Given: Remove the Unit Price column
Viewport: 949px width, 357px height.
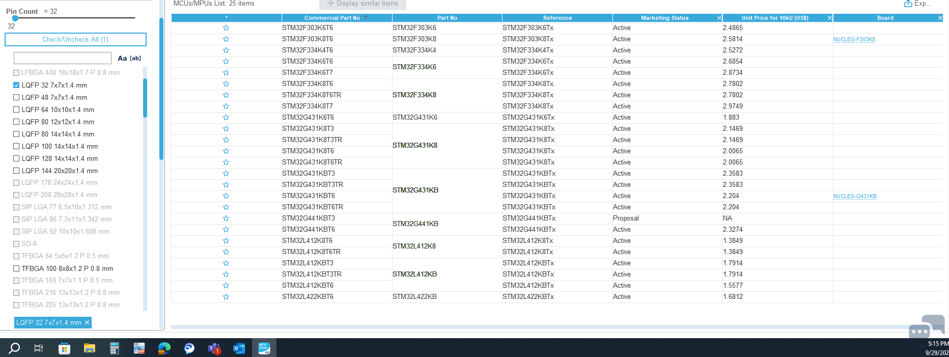Looking at the screenshot, I should pyautogui.click(x=829, y=18).
